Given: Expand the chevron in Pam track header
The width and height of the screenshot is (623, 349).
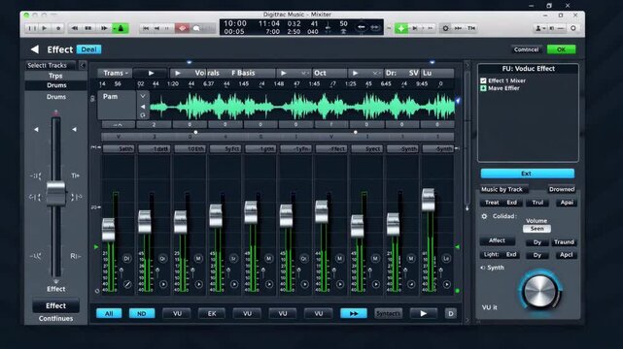Looking at the screenshot, I should [143, 96].
